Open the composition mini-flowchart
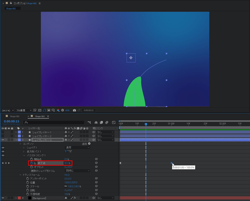Screen dimensions: 250x201 [89, 123]
